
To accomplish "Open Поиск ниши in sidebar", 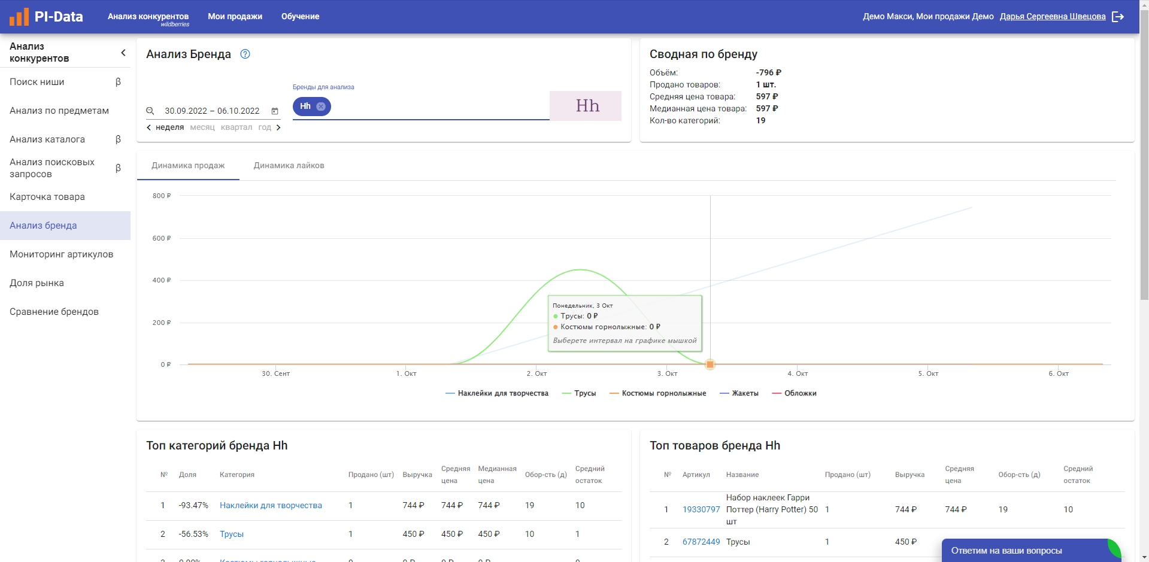I will pyautogui.click(x=65, y=82).
